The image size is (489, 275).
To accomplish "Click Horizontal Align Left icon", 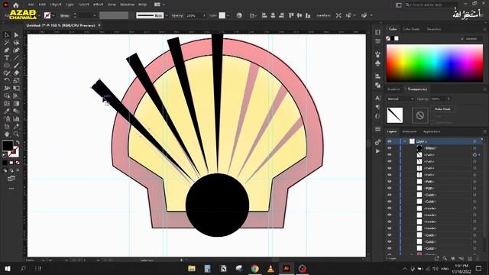I will [x=264, y=15].
